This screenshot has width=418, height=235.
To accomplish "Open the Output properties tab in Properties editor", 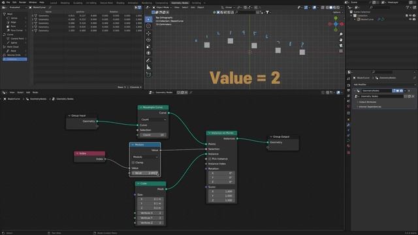I will (x=348, y=91).
